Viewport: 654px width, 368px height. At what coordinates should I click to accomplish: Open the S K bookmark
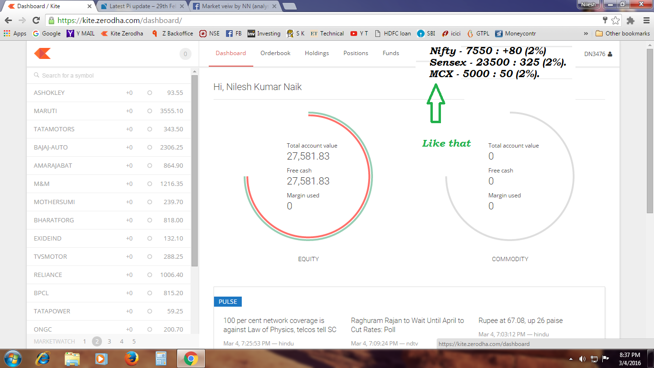tap(295, 34)
